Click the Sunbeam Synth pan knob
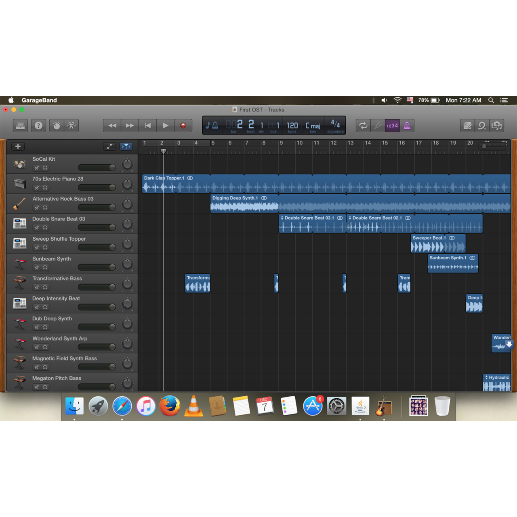 [127, 264]
